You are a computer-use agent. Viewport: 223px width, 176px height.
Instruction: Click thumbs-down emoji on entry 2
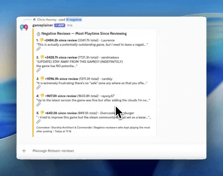[42, 57]
